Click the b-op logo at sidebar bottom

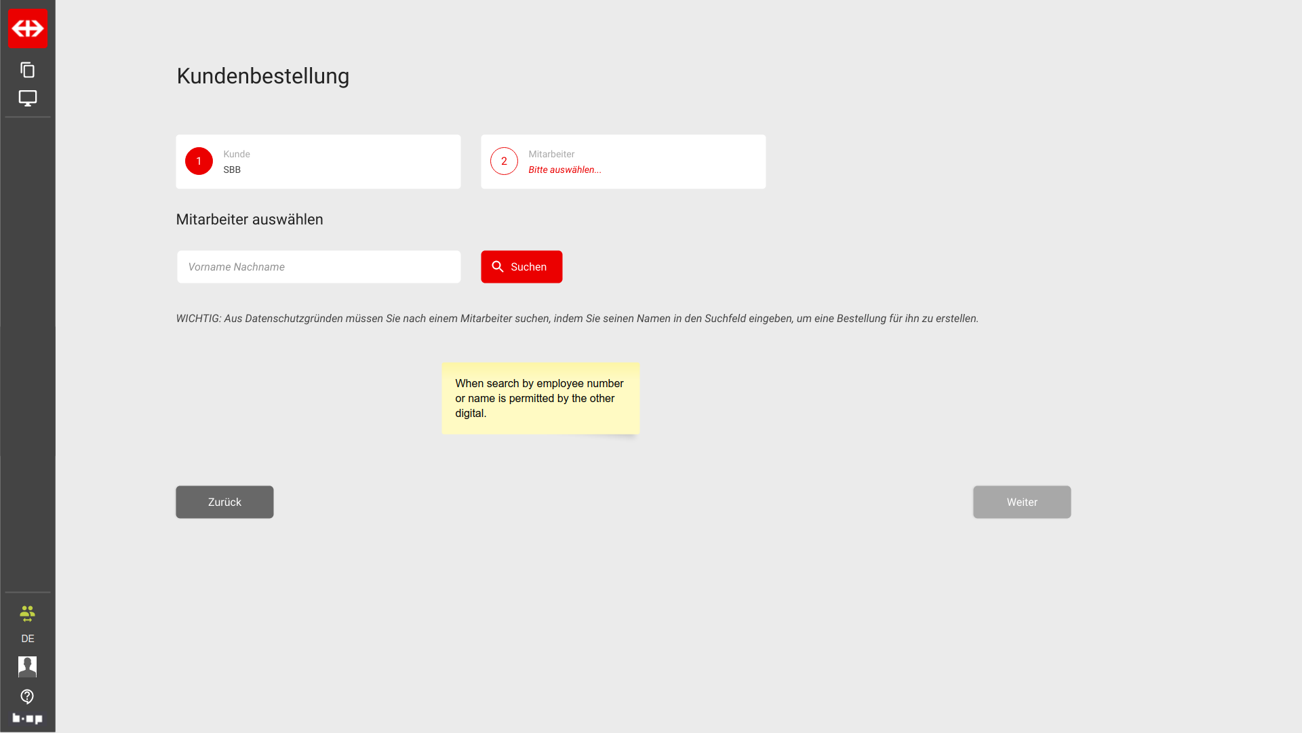pyautogui.click(x=27, y=718)
